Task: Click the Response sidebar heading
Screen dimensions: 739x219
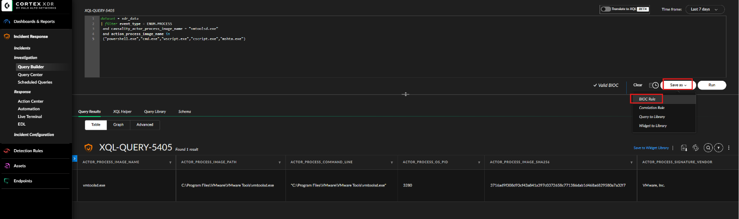Action: tap(22, 92)
